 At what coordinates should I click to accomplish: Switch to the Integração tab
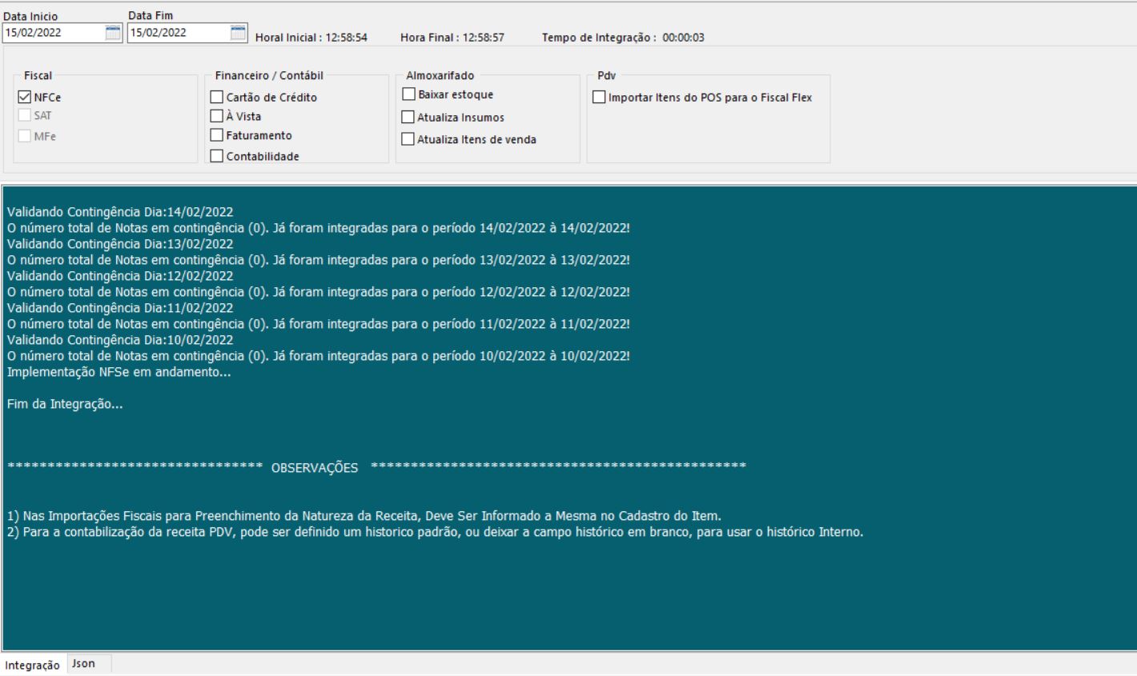point(33,665)
